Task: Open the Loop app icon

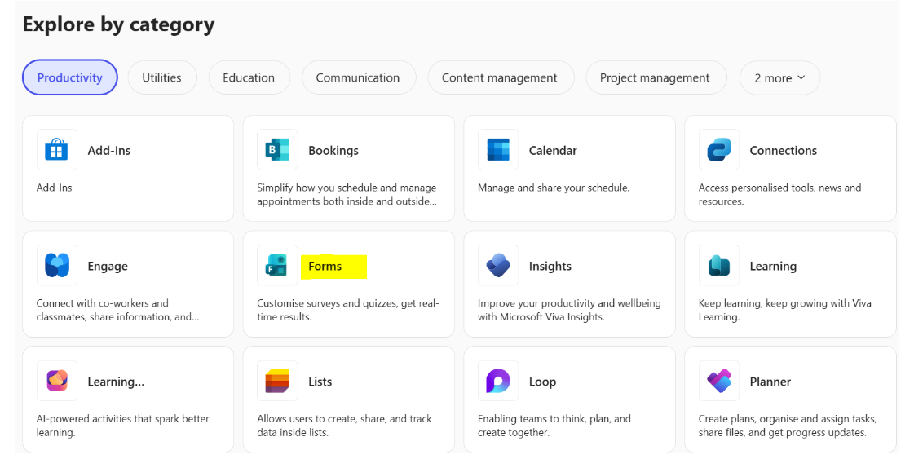Action: (498, 382)
